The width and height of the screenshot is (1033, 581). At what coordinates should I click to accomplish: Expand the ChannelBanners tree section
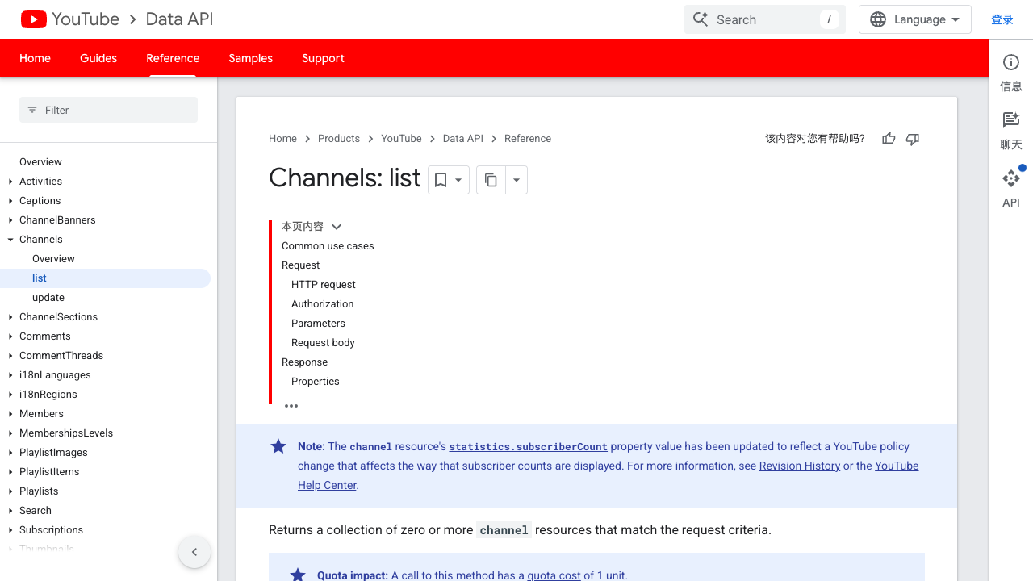tap(10, 220)
